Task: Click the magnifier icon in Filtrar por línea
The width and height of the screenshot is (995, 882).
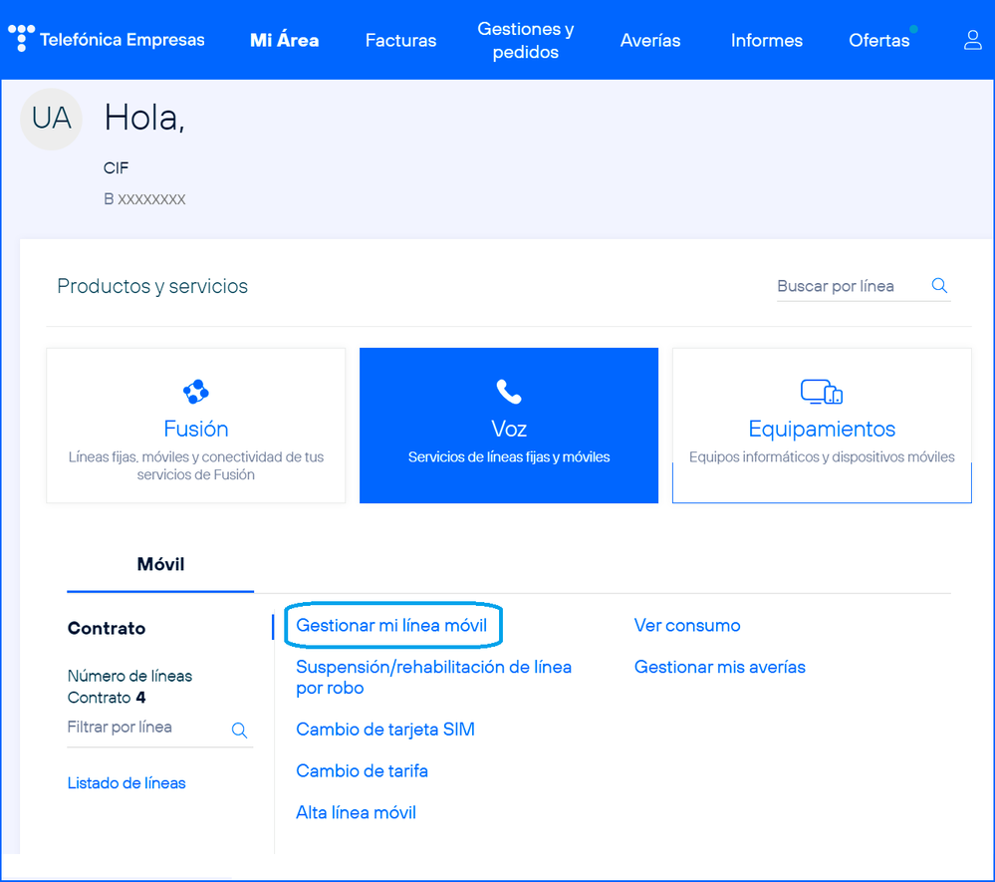Action: click(239, 730)
